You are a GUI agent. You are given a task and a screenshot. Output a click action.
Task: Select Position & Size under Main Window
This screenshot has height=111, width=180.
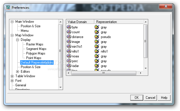tap(31, 26)
